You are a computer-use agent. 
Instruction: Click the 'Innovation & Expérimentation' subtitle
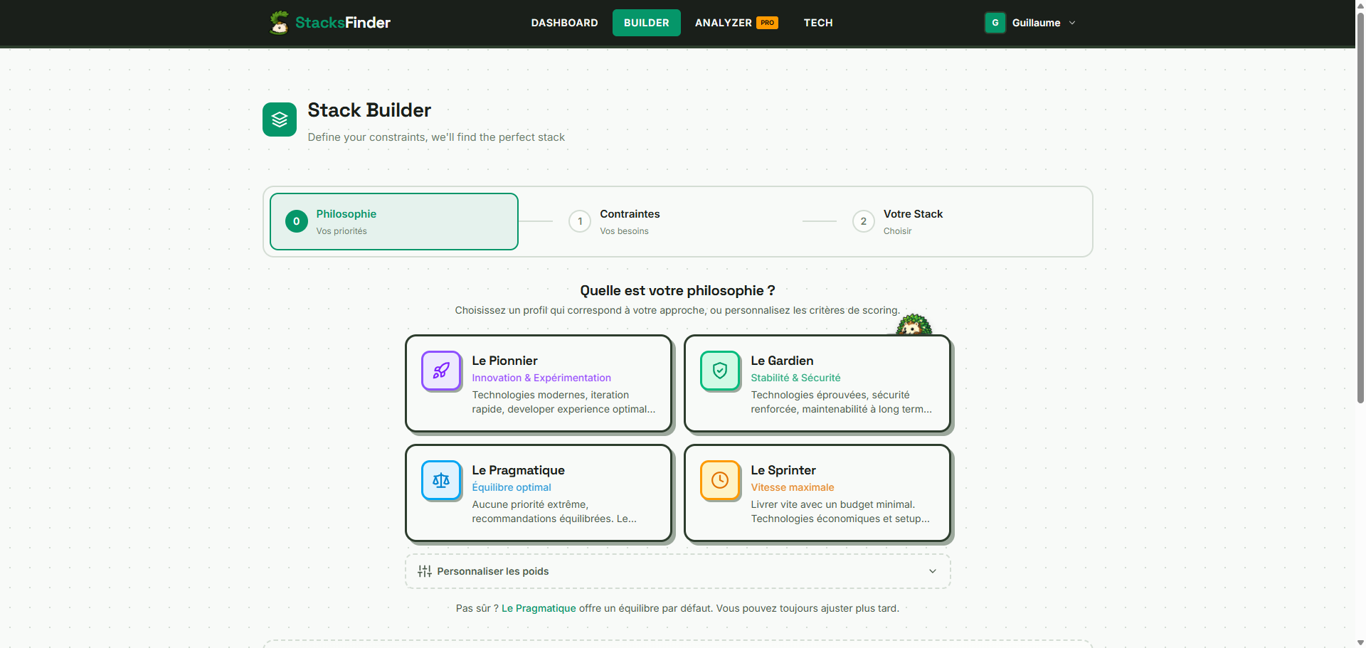click(541, 378)
